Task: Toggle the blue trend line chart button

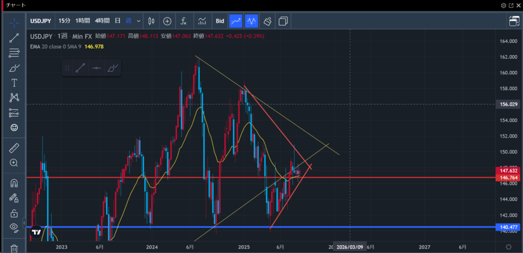Action: (236, 21)
